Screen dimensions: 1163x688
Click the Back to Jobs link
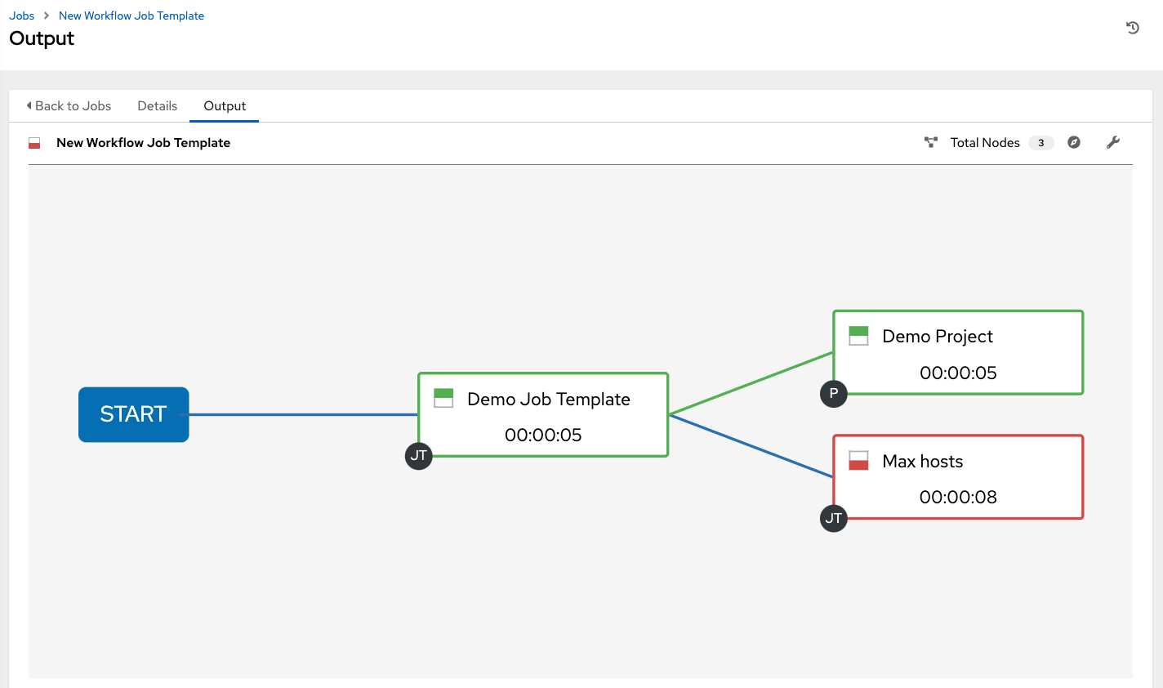(69, 105)
